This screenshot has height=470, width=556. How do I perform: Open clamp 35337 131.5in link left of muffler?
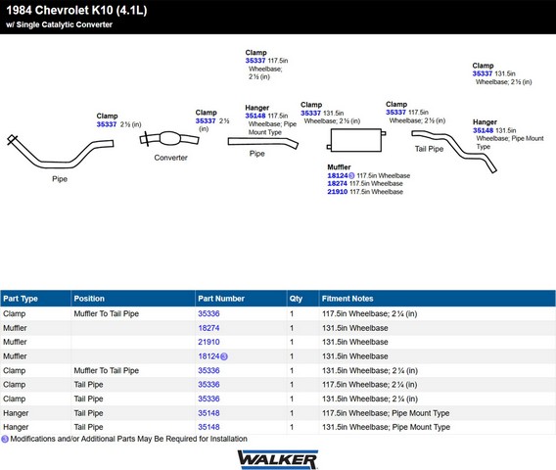click(x=310, y=114)
